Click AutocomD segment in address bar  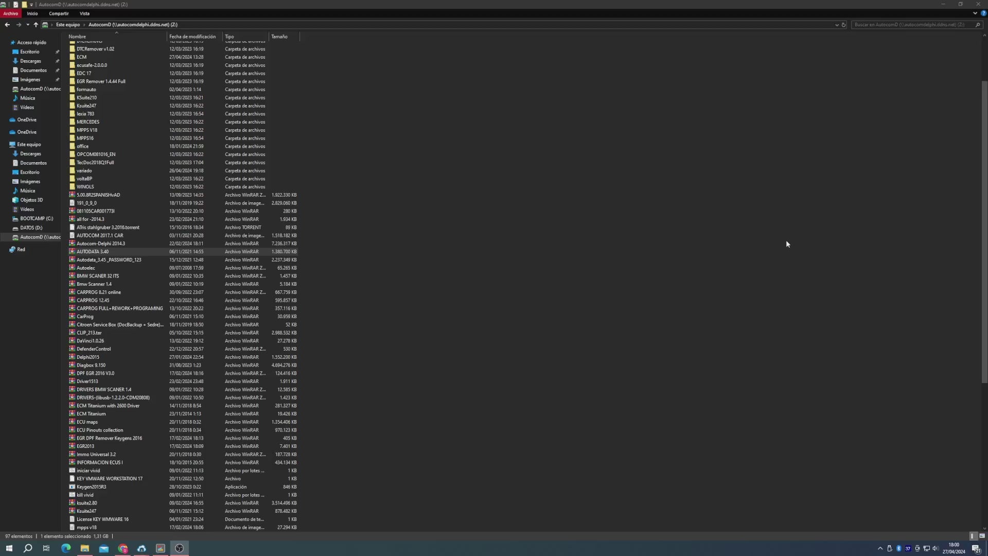click(x=133, y=25)
